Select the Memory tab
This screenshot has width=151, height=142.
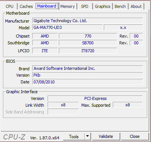(x=67, y=6)
